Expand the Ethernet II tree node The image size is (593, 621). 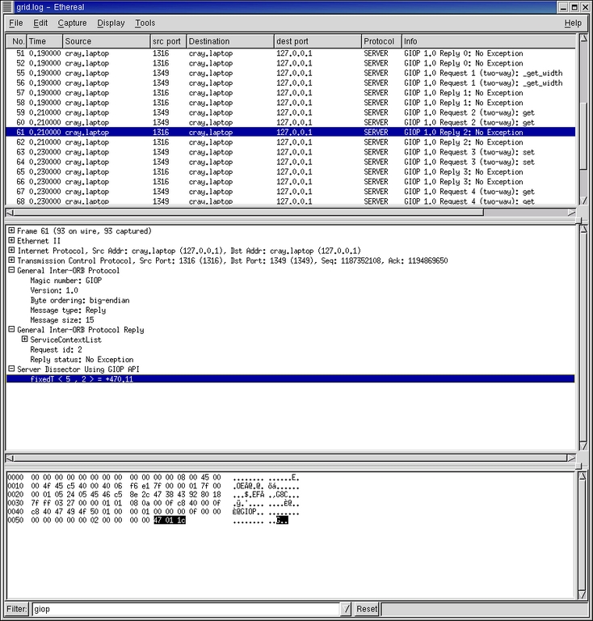tap(11, 241)
